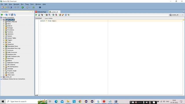Expand the Indexes node in tree
This screenshot has height=104, width=185.
click(3, 26)
